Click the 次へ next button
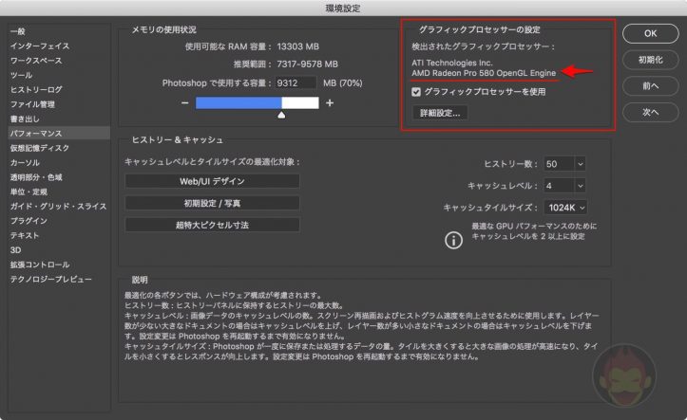Image resolution: width=687 pixels, height=420 pixels. pos(650,112)
